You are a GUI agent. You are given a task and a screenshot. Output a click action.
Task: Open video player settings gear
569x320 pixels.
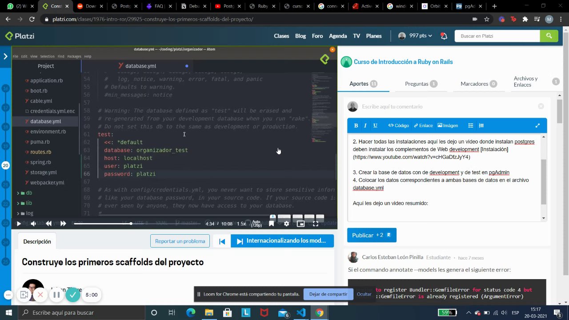pos(286,224)
